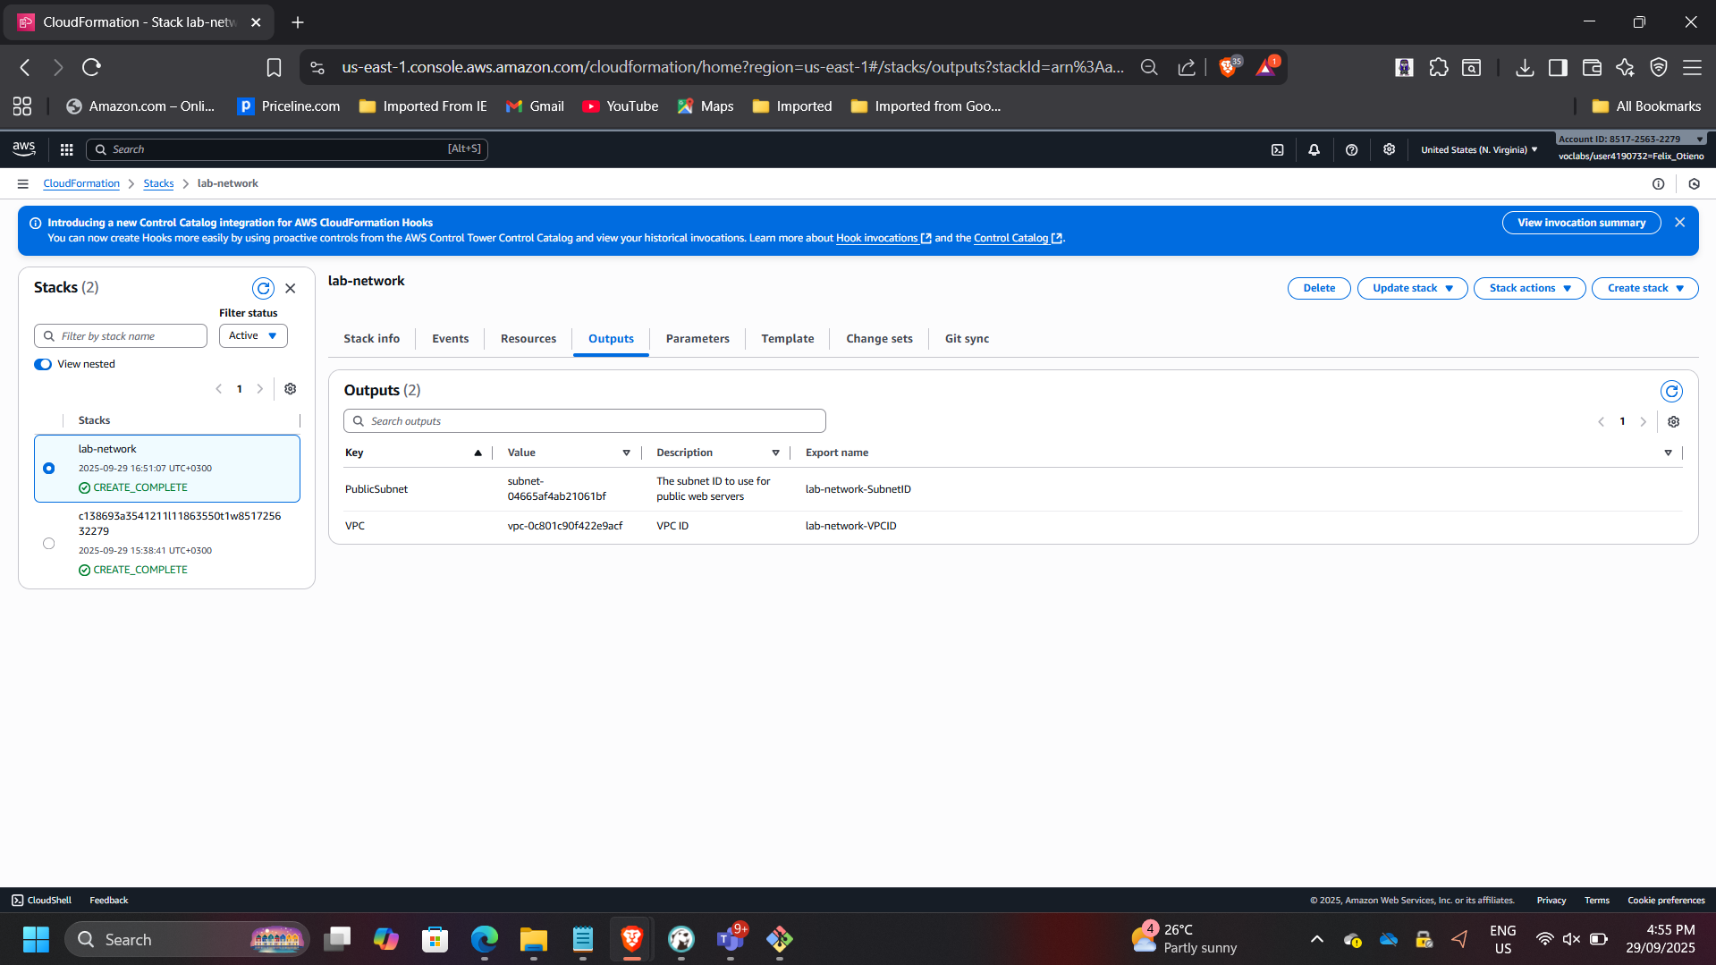Open AWS CloudShell icon in top bar
1716x965 pixels.
(1277, 150)
